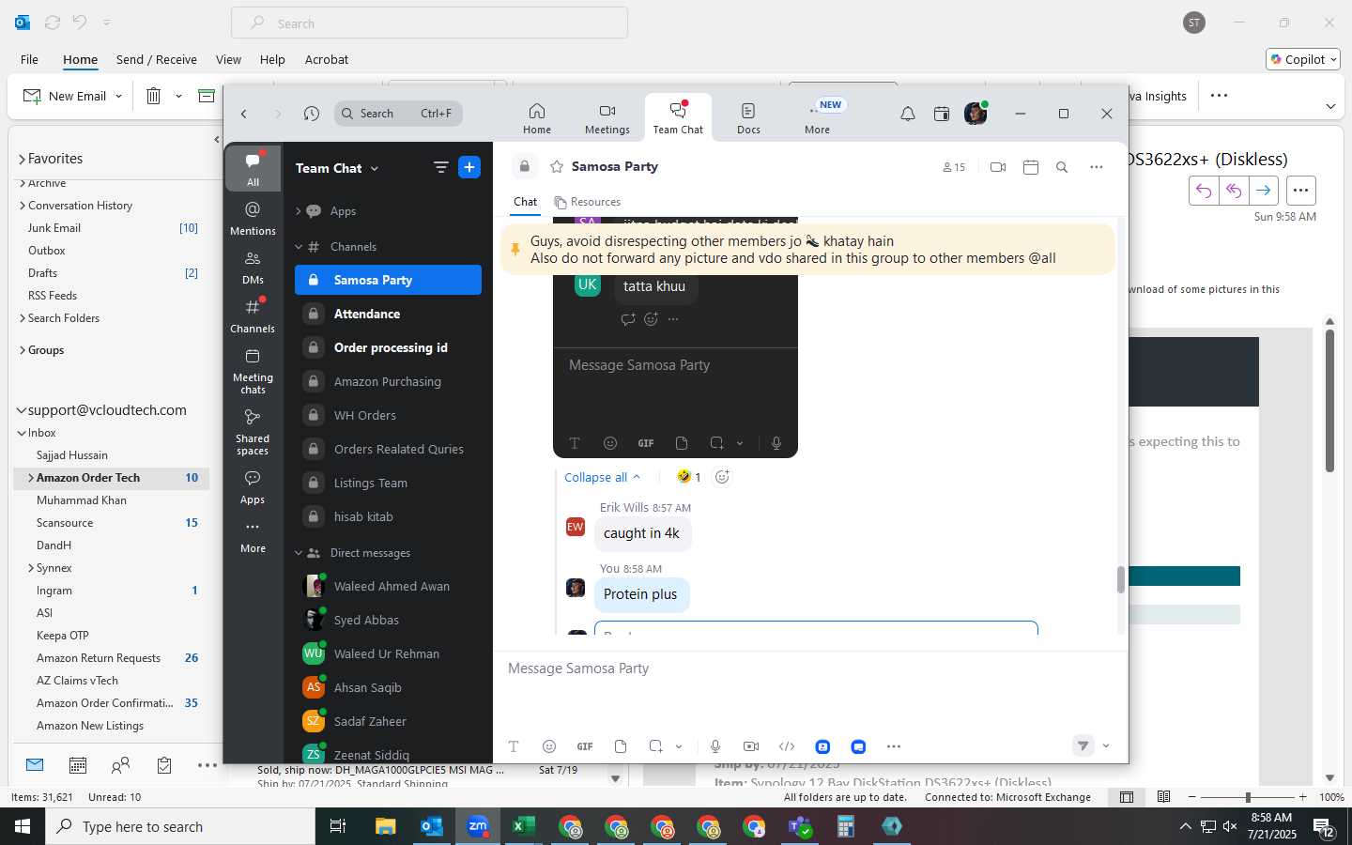Go back with Zoom back arrow
1352x845 pixels.
pyautogui.click(x=244, y=114)
